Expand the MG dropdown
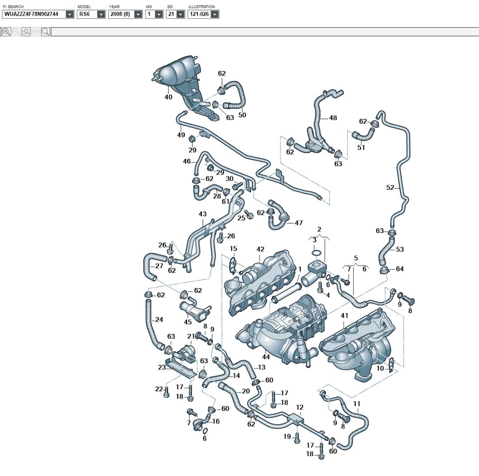The image size is (479, 476). (x=159, y=14)
